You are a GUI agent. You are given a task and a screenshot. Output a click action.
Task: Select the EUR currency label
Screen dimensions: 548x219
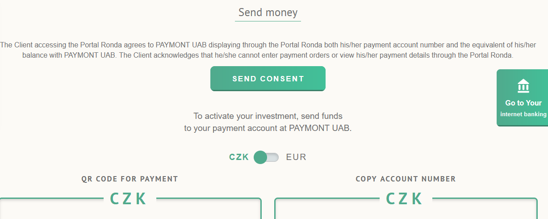(x=296, y=157)
